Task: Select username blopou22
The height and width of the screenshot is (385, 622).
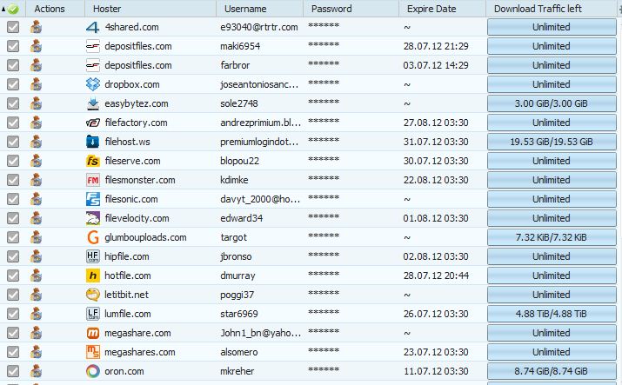Action: click(239, 161)
